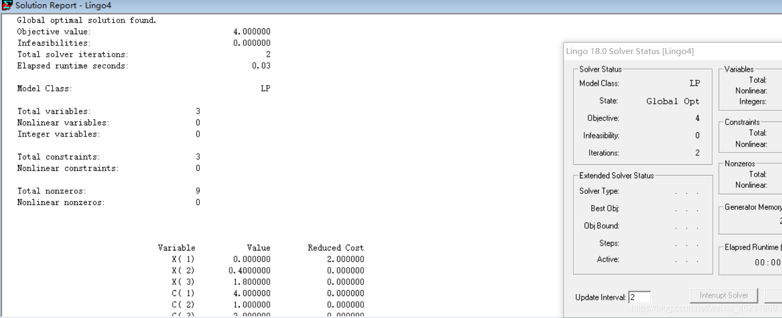Click the 'Nonzeros' group heading in Solver Status
This screenshot has height=318, width=782.
pos(740,164)
